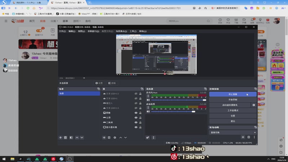Open 麦克风/Aux channel three-dot options
Viewport: 288px width, 162px height.
click(x=148, y=96)
